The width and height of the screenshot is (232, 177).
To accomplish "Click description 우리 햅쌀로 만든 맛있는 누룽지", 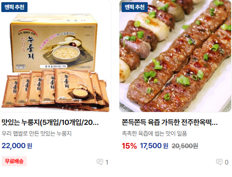I will pyautogui.click(x=37, y=134).
